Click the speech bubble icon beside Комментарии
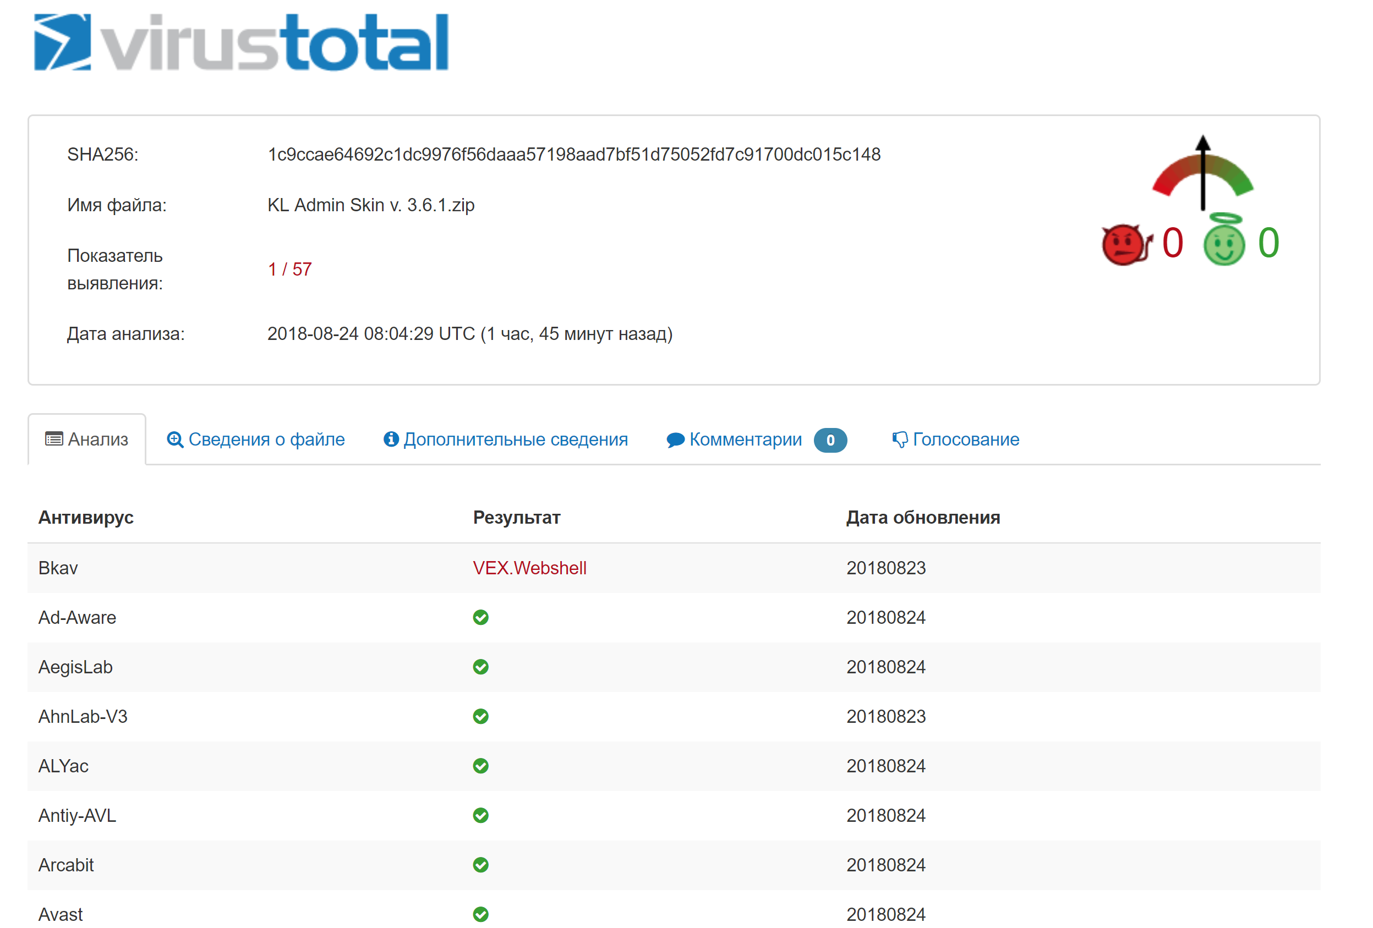This screenshot has width=1373, height=928. coord(675,440)
